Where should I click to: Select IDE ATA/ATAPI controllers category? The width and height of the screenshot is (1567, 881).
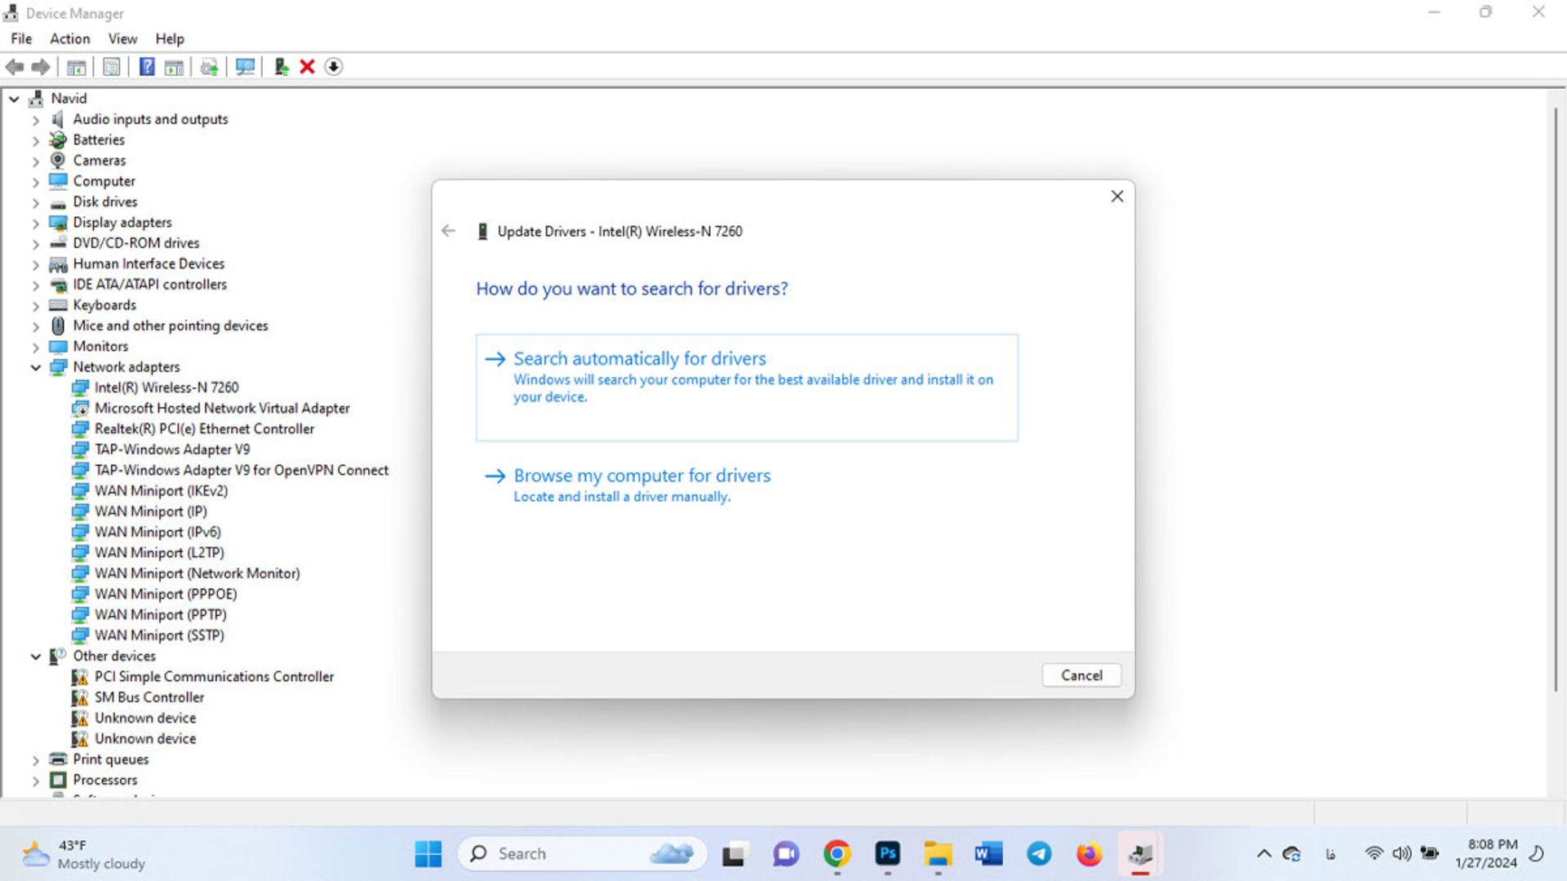(x=150, y=285)
